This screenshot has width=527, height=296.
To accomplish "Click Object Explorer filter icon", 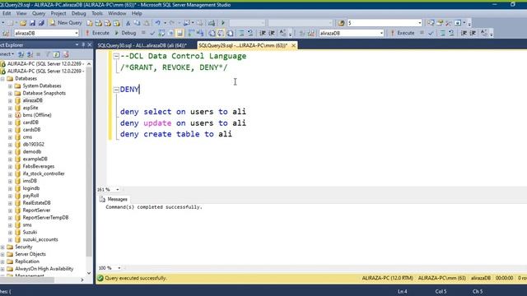I will (x=48, y=54).
